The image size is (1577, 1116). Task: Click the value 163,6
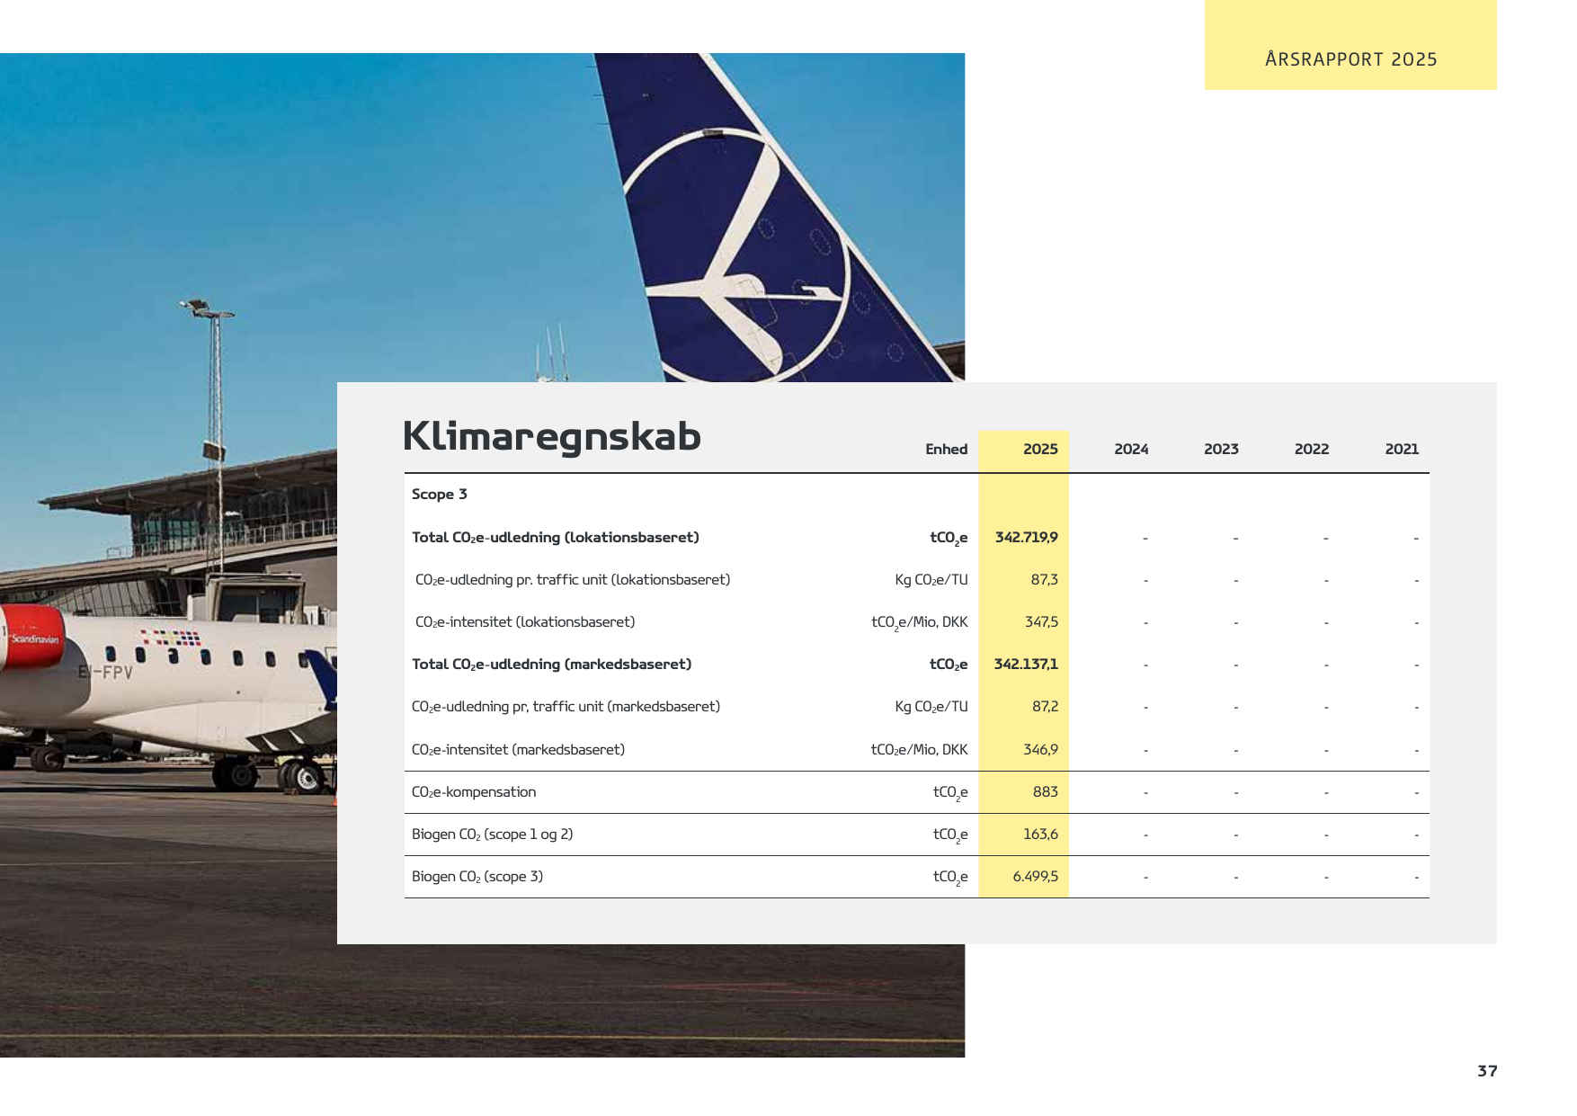click(x=1040, y=835)
